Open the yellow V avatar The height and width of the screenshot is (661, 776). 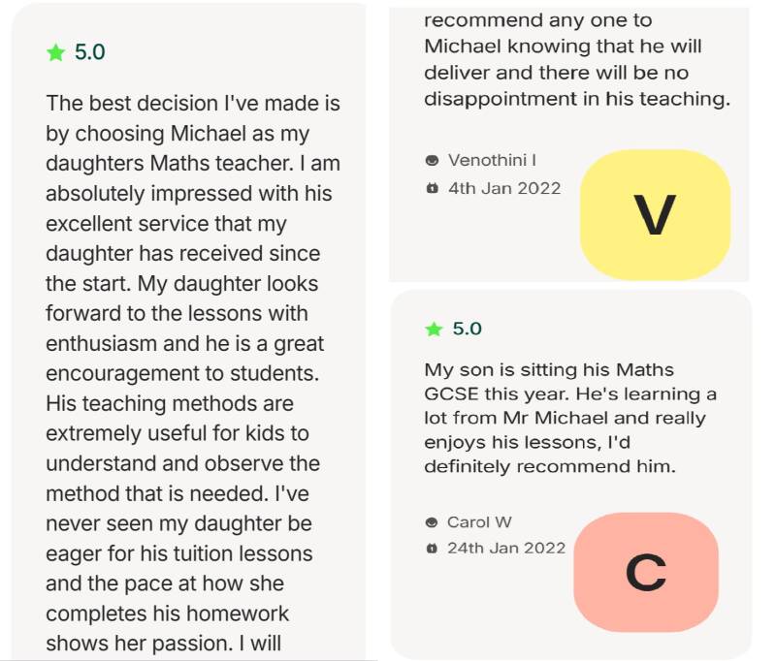coord(654,215)
